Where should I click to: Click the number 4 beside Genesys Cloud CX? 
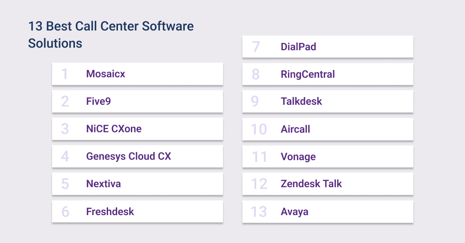click(65, 157)
